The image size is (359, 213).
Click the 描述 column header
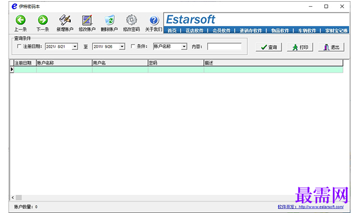(x=274, y=63)
